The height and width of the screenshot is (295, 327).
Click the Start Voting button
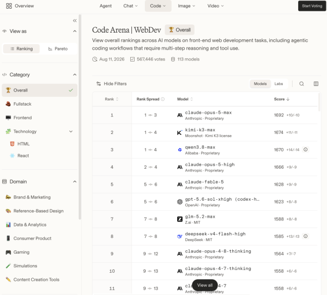coord(312,6)
